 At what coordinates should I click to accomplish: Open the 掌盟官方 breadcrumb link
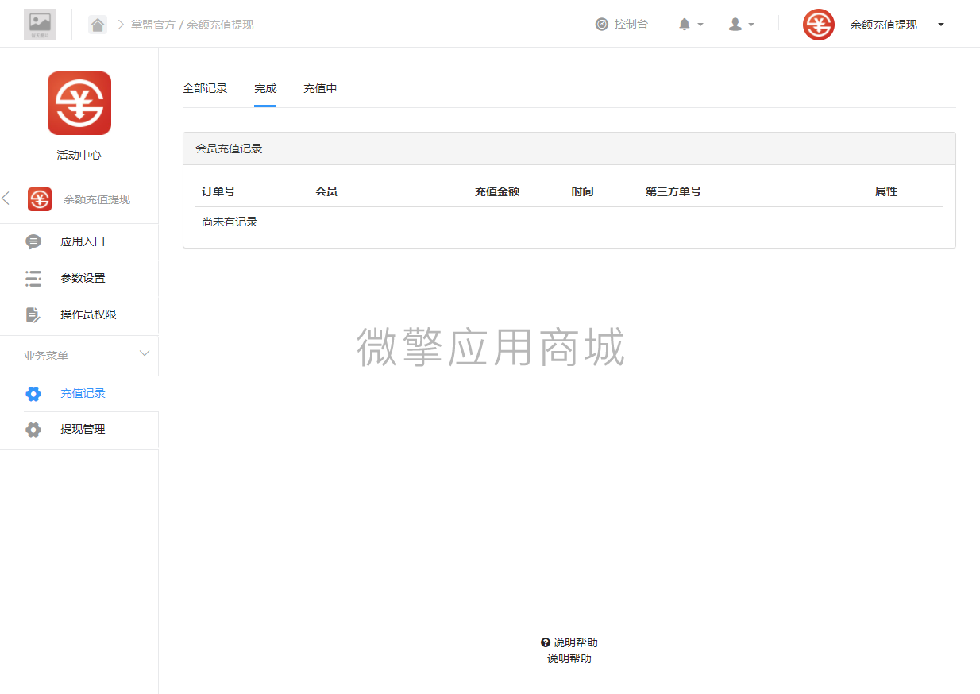152,25
